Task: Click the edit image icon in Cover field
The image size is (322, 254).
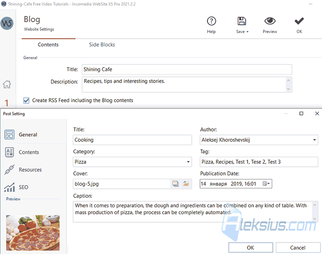Action: tap(176, 184)
